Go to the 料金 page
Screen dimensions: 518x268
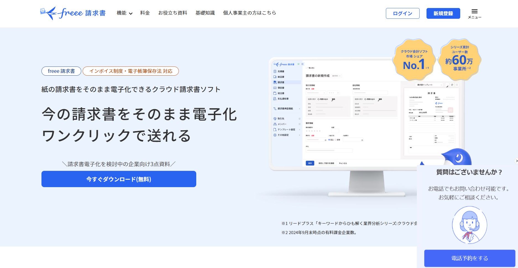coord(145,13)
